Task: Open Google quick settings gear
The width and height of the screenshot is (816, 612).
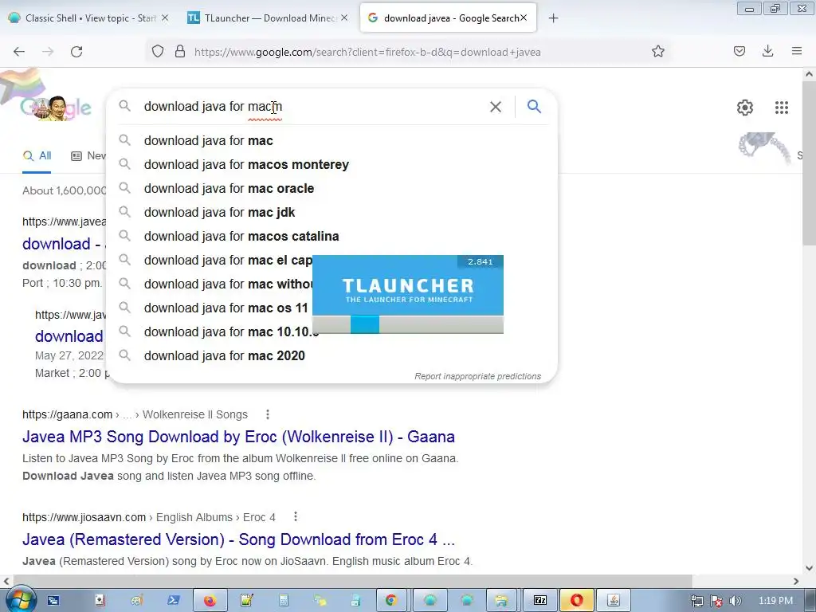Action: tap(745, 108)
